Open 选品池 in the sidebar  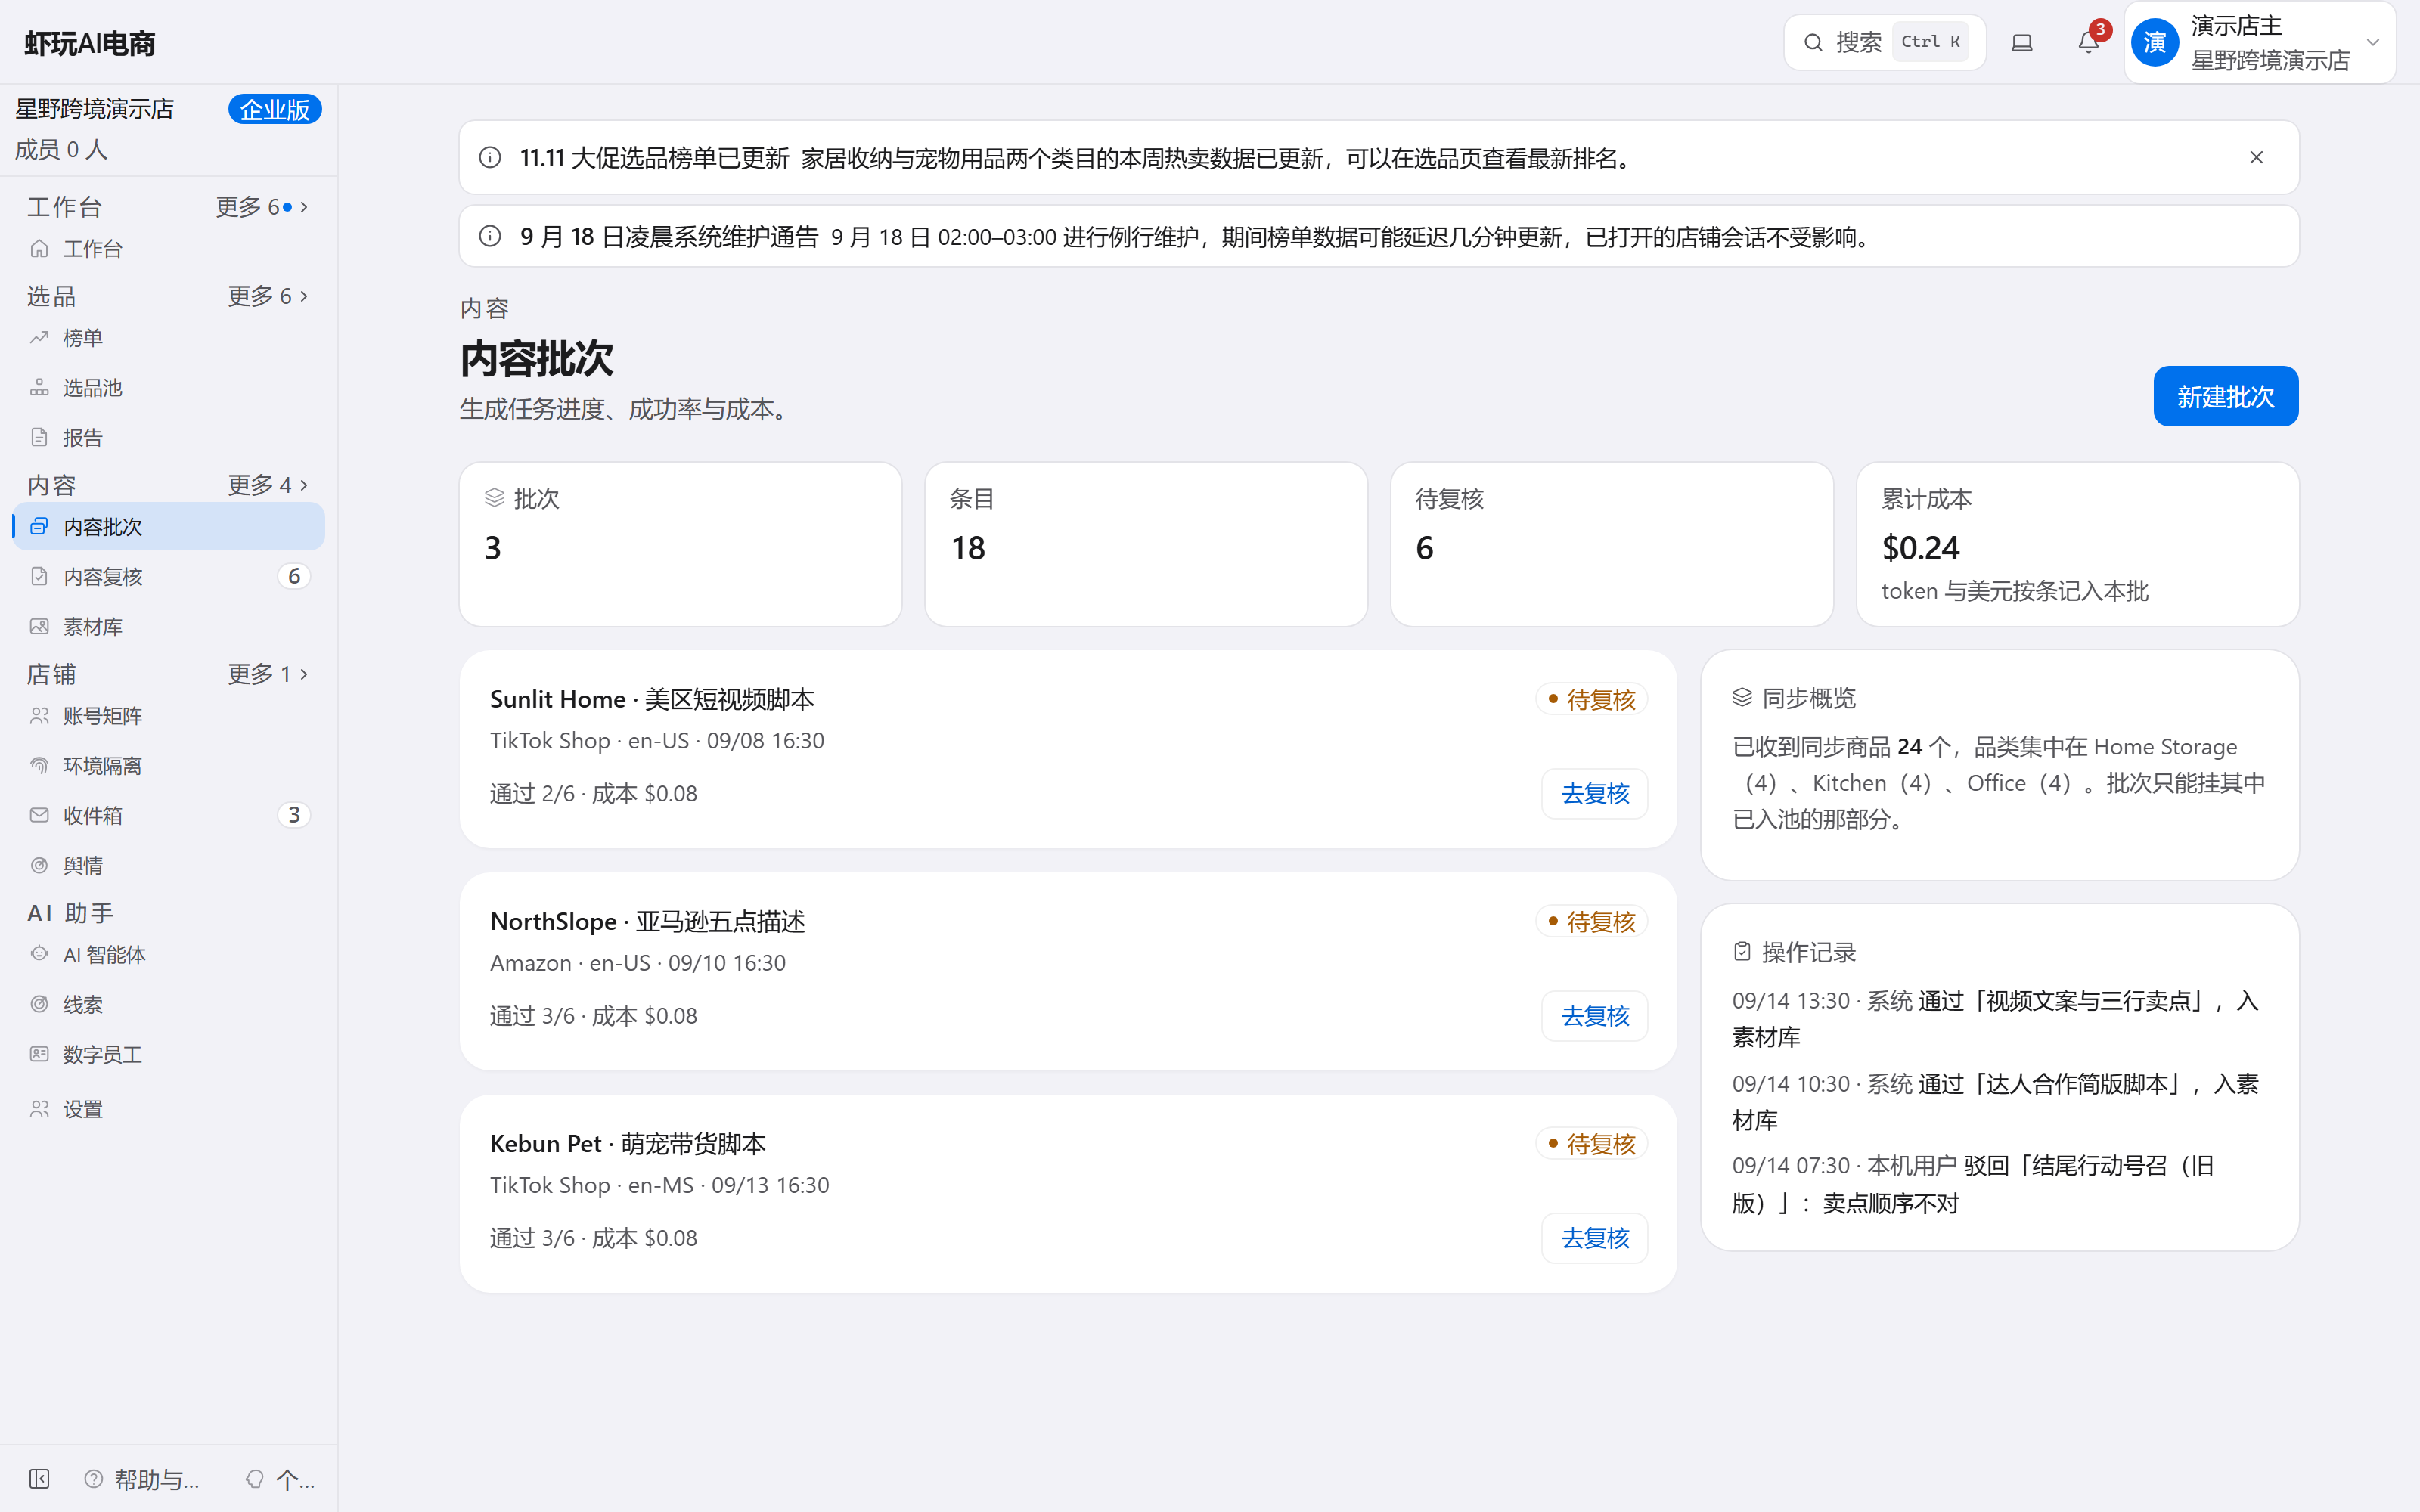168,388
